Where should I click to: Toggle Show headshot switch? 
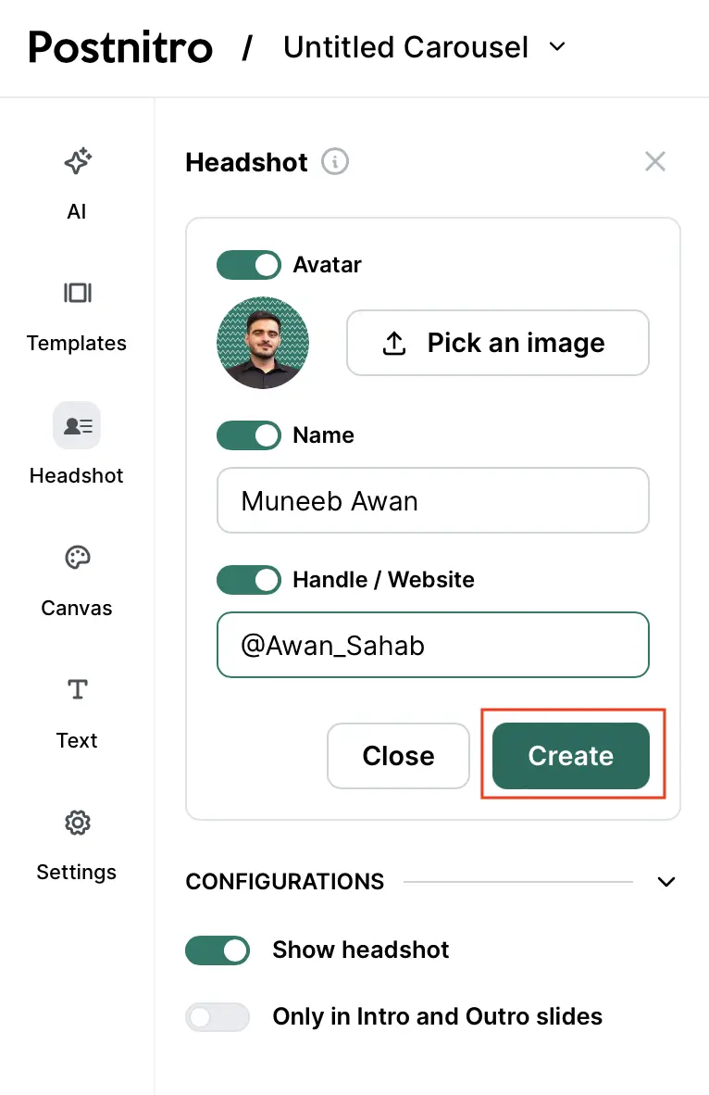(218, 950)
